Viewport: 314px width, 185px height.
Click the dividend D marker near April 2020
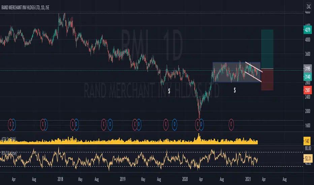tap(201, 124)
